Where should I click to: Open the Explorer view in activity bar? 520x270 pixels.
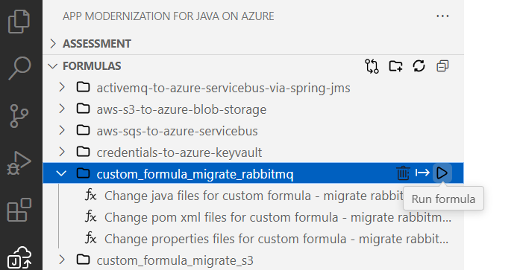(19, 22)
